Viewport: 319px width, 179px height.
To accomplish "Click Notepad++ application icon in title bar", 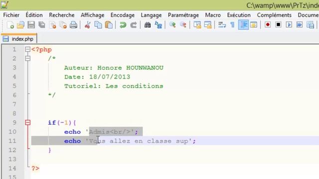I will tap(4, 5).
